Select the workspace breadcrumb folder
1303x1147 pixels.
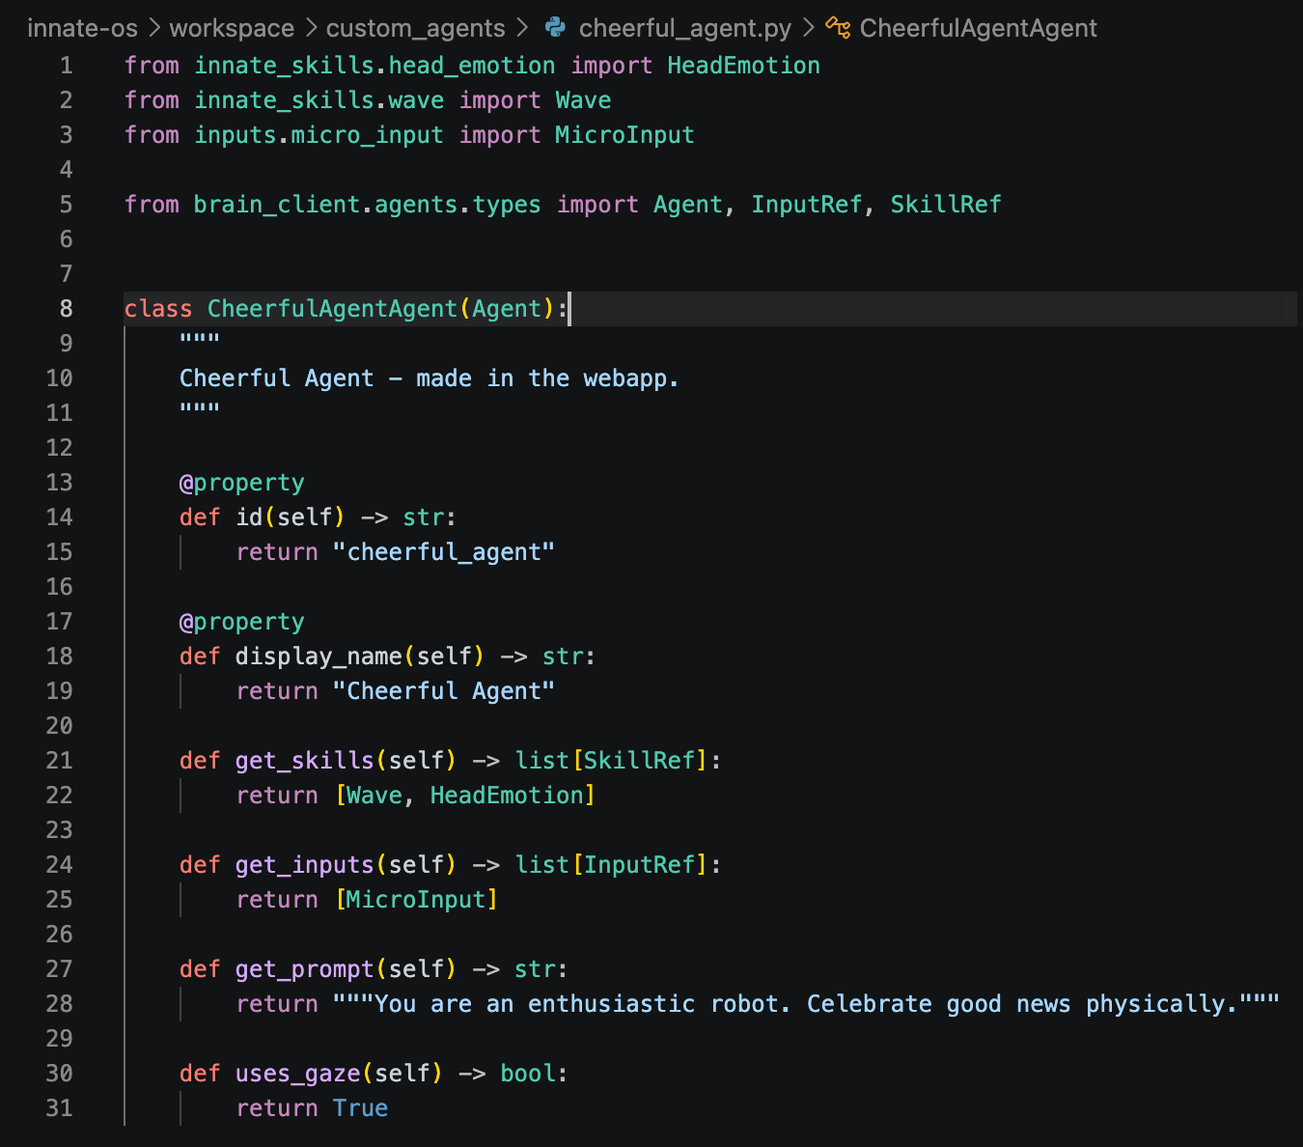232,28
